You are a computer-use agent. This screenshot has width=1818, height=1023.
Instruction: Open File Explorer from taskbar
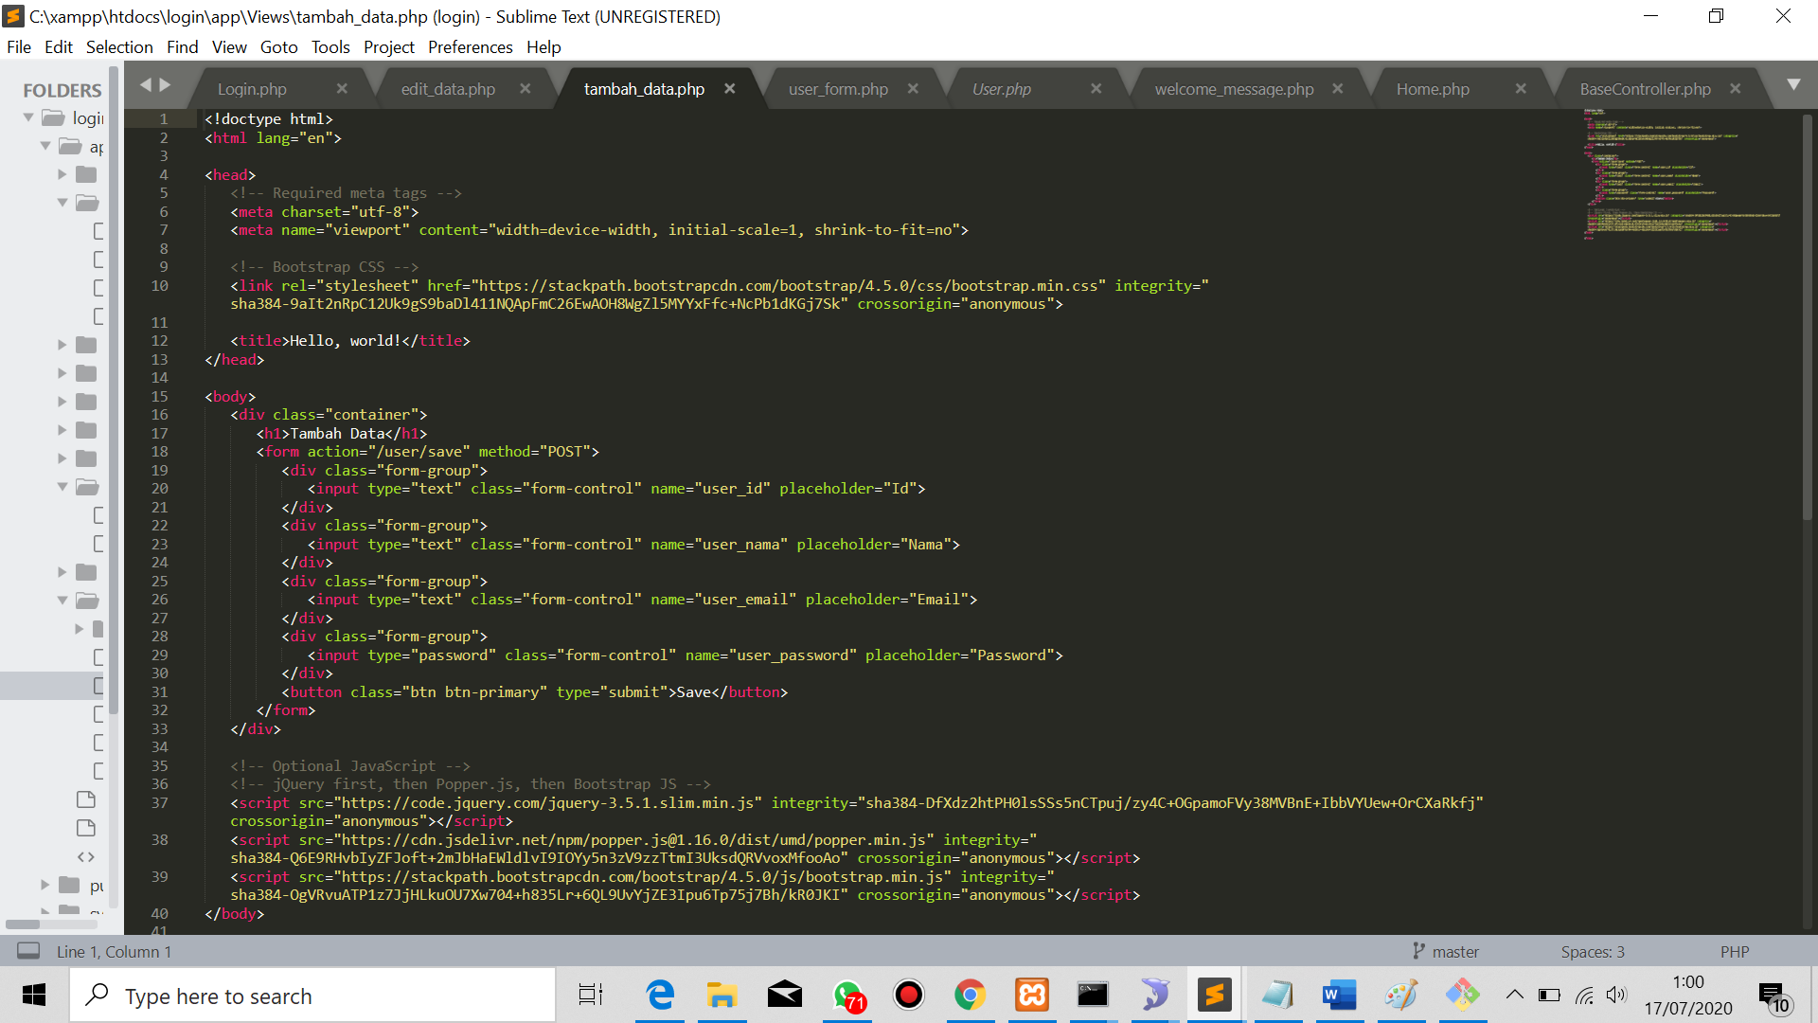click(722, 996)
